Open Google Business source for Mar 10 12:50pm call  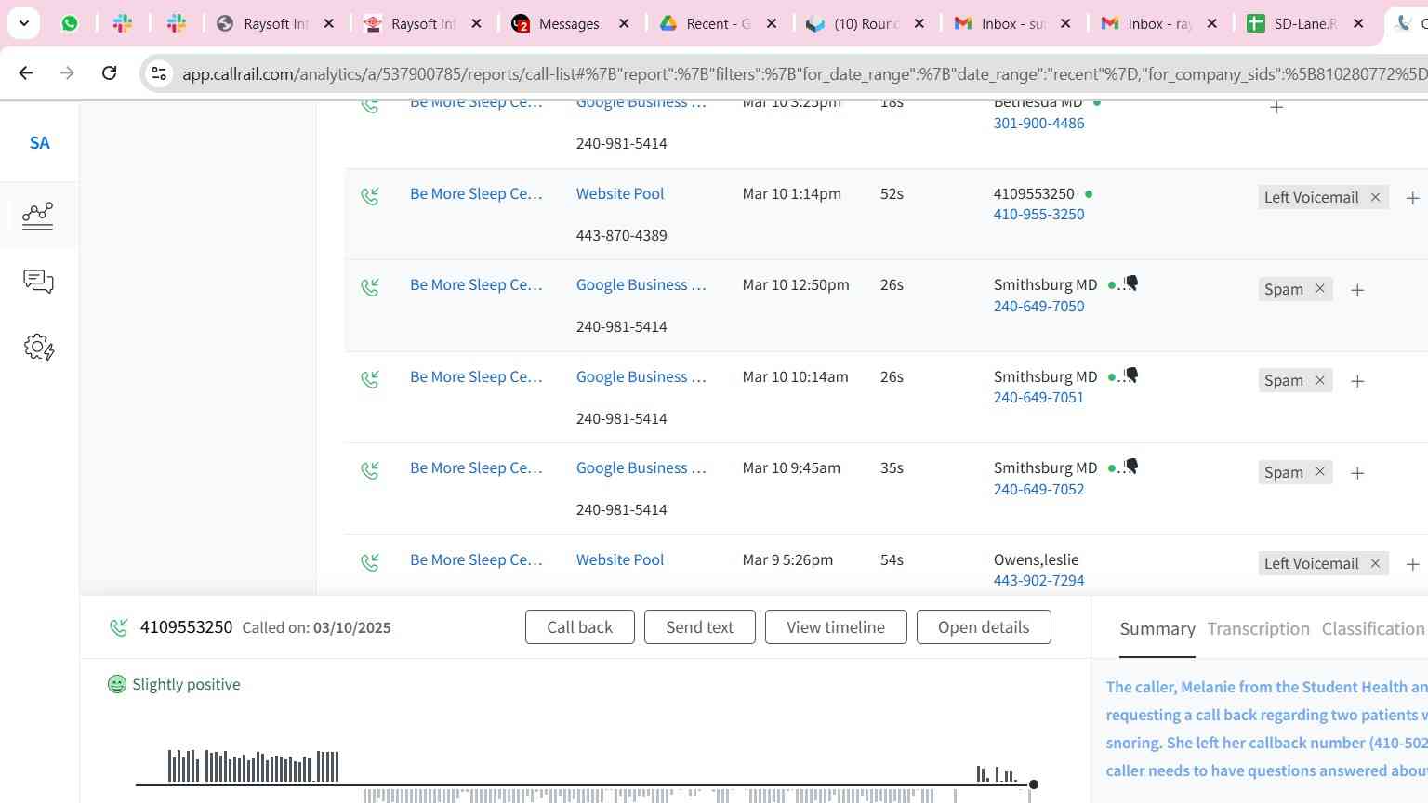pos(641,284)
